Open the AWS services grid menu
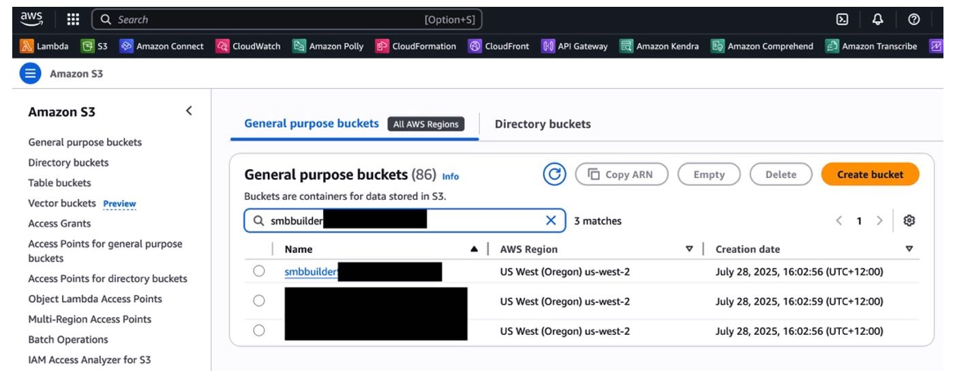 72,20
